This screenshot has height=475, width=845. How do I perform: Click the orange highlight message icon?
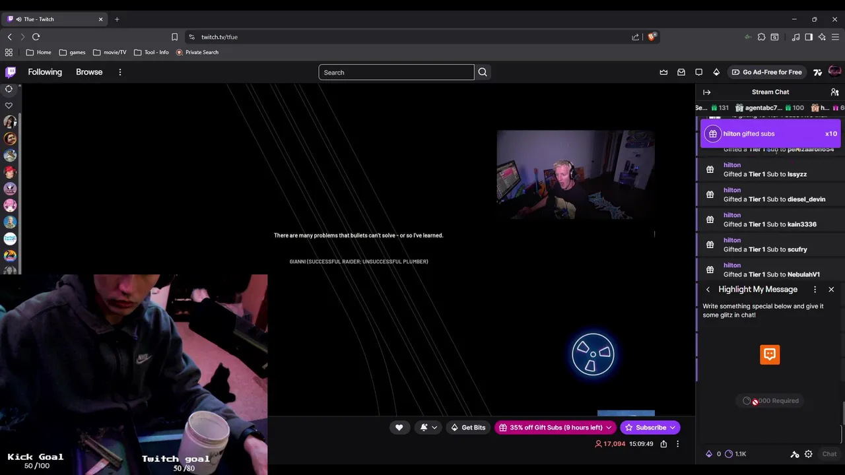coord(770,355)
